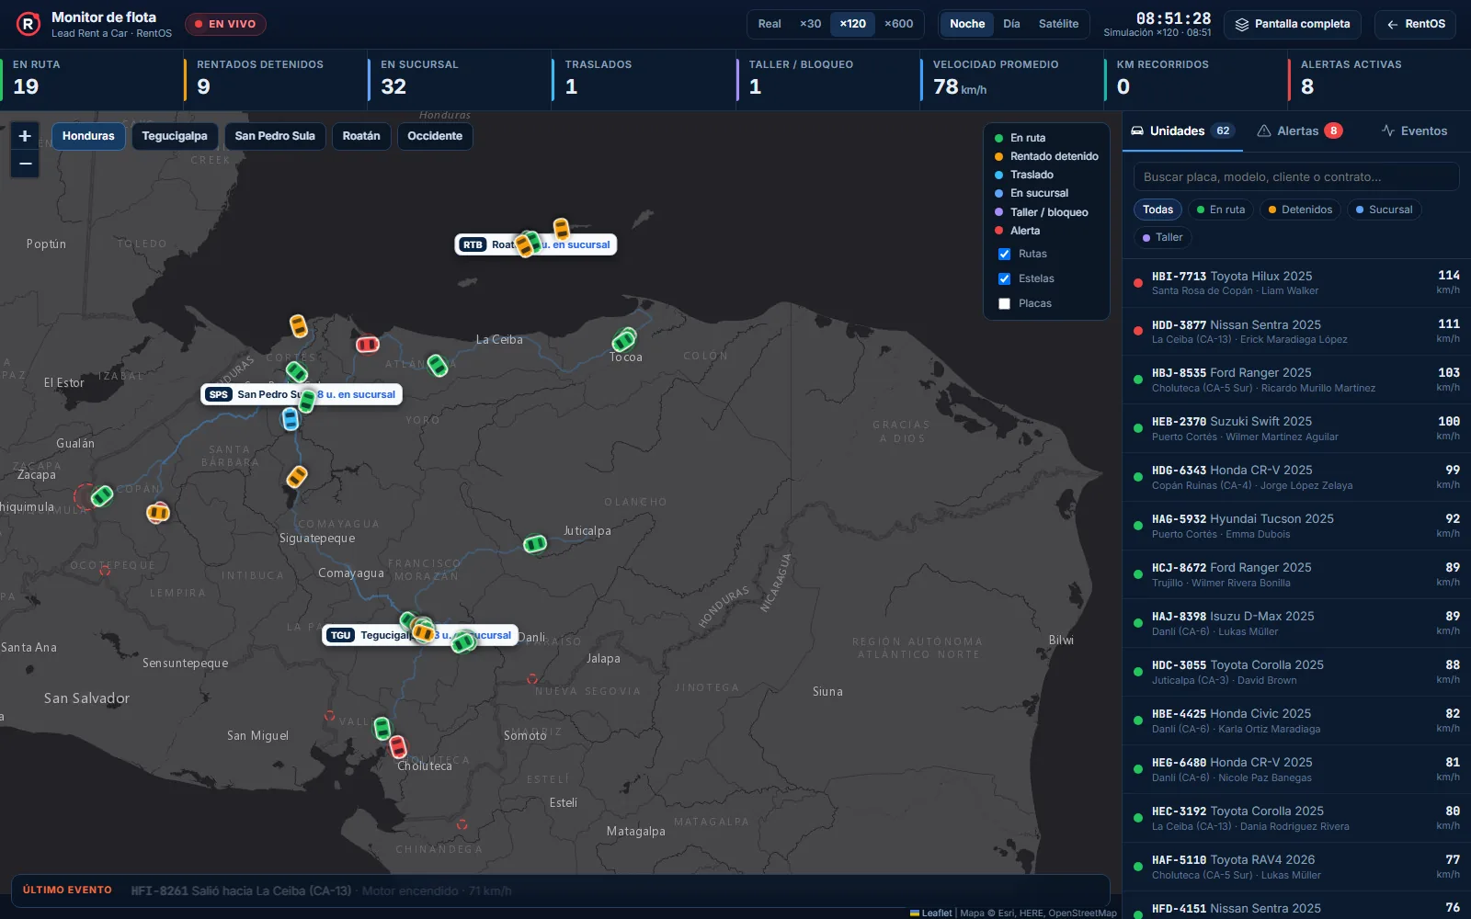Open the Unidades tab

[1182, 130]
